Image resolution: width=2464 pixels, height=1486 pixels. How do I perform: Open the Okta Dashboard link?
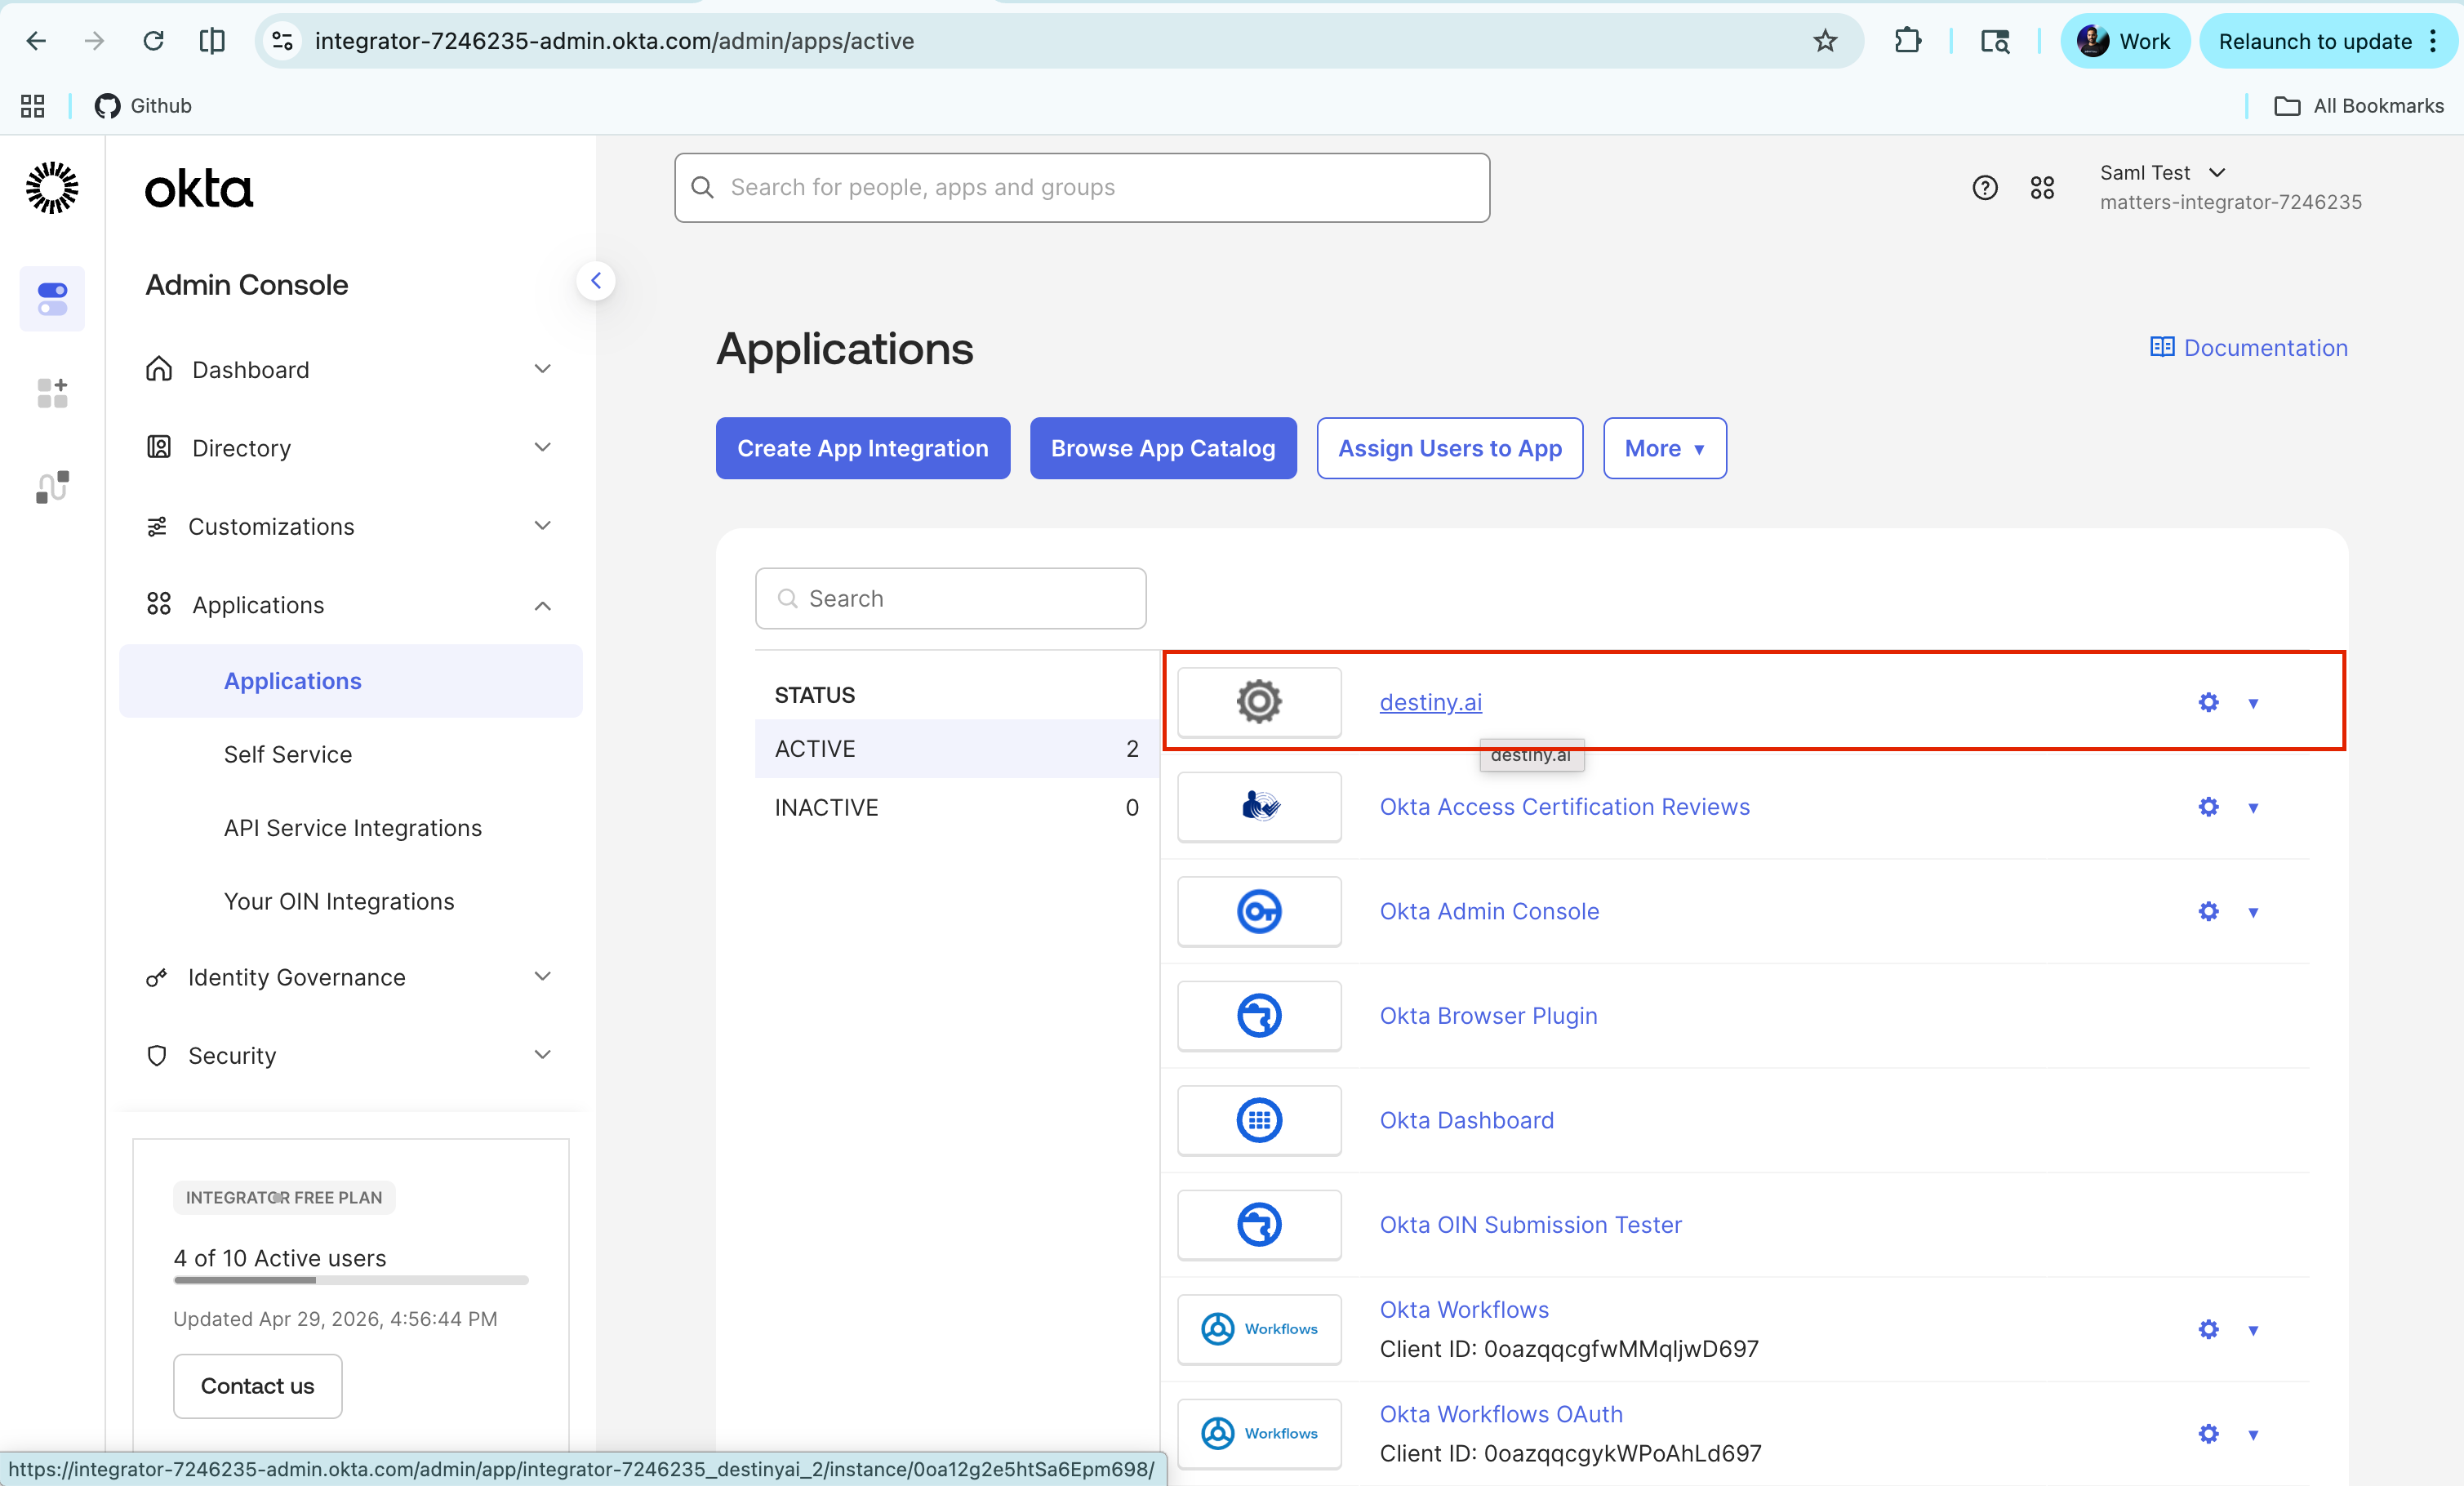(1467, 1120)
